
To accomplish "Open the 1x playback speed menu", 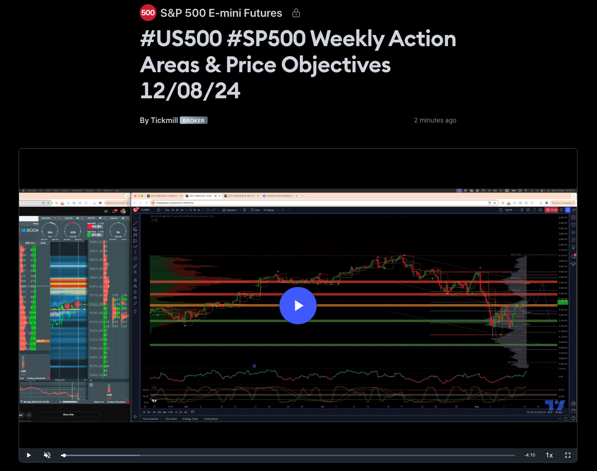I will click(x=550, y=455).
